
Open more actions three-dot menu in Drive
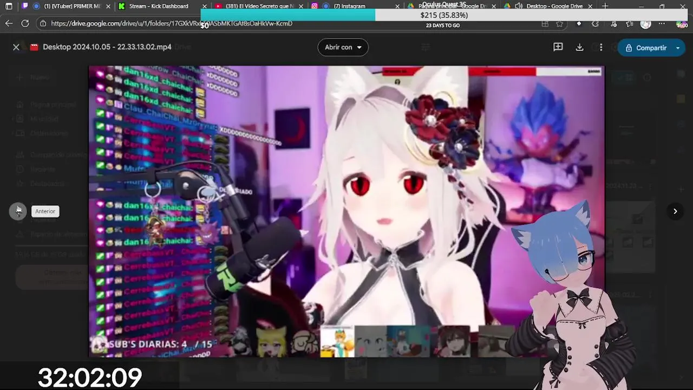pyautogui.click(x=601, y=47)
